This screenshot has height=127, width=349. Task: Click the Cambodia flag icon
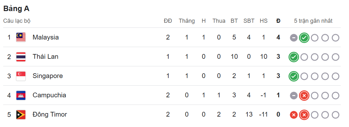(21, 95)
